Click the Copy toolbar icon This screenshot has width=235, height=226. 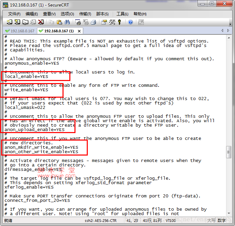52,22
